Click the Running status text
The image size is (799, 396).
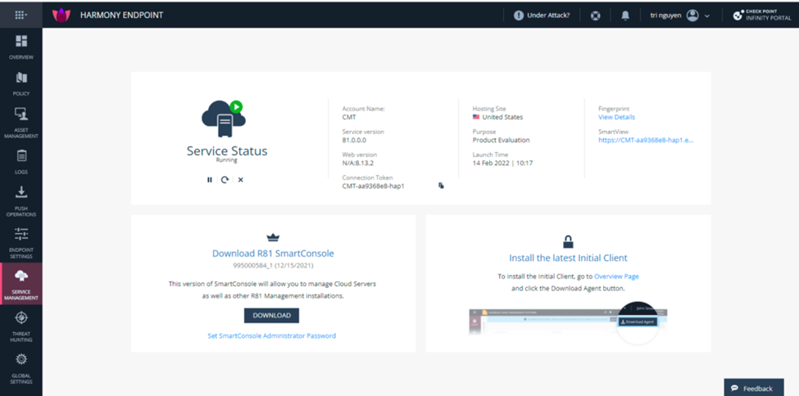pos(226,160)
